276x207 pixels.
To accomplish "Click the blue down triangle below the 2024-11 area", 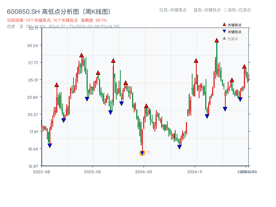I will click(206, 116).
